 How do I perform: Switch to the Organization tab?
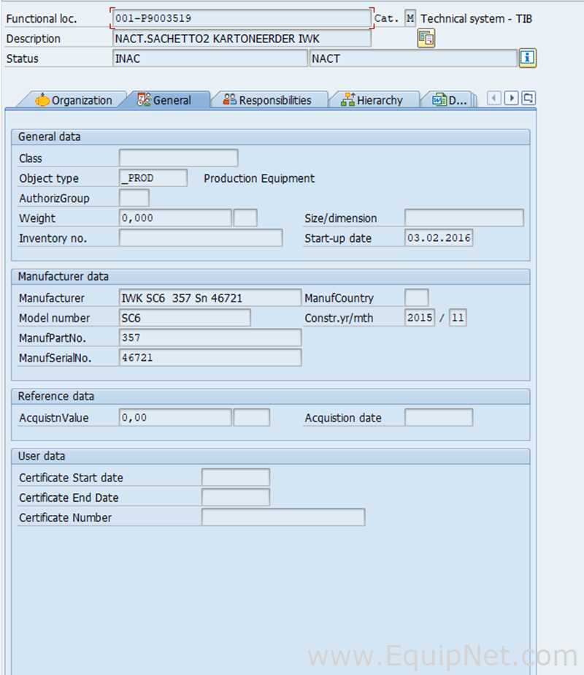tap(73, 100)
